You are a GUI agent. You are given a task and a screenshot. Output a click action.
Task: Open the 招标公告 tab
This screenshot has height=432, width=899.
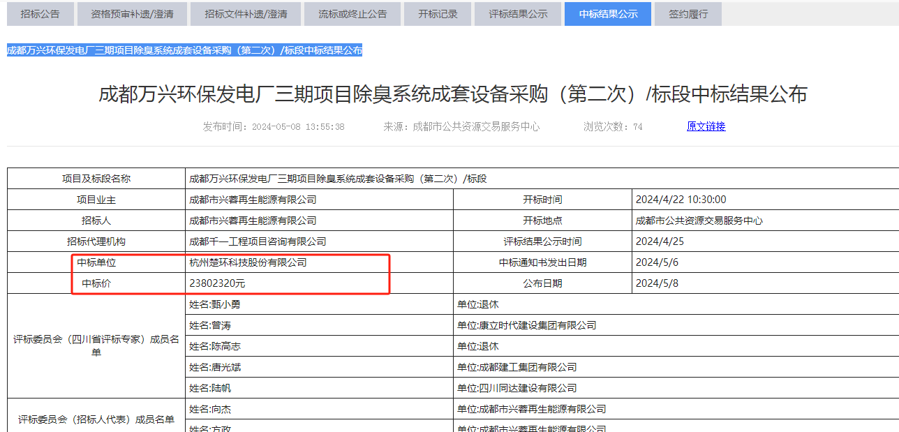coord(40,14)
